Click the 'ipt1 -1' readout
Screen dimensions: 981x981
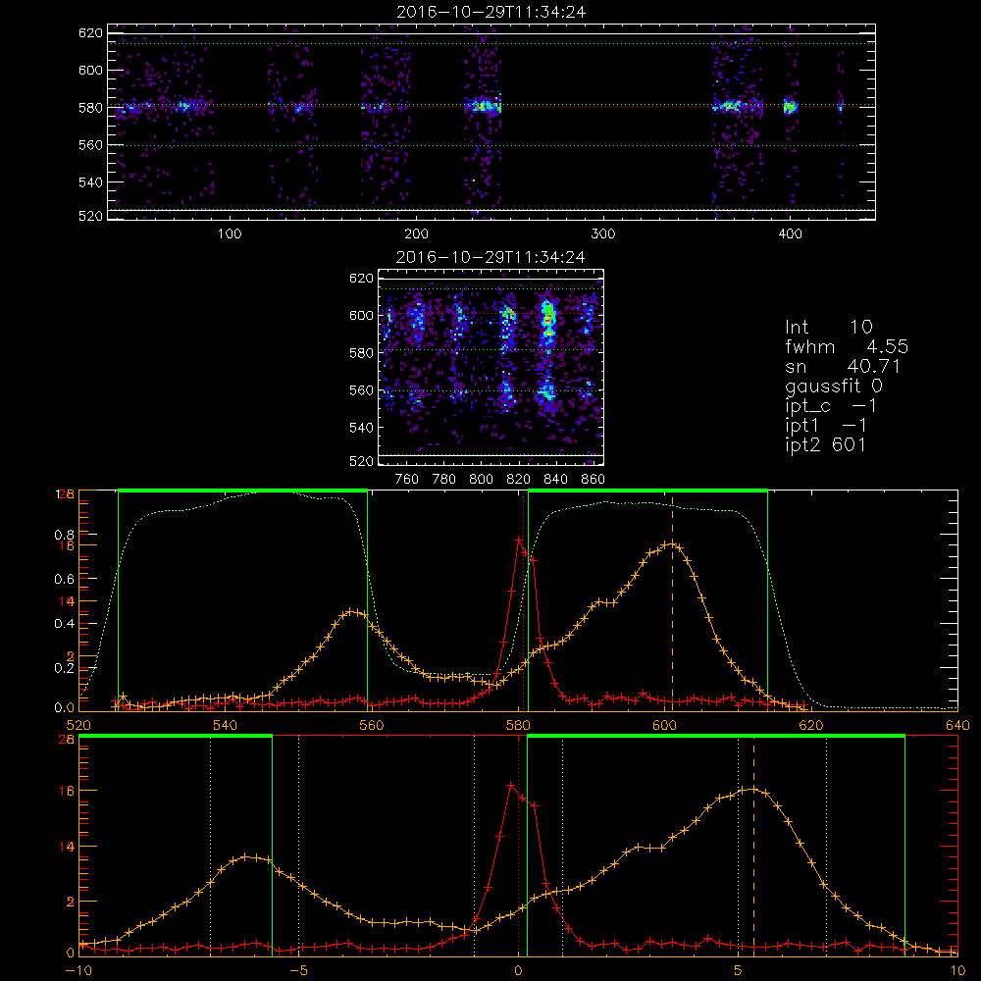coord(826,426)
